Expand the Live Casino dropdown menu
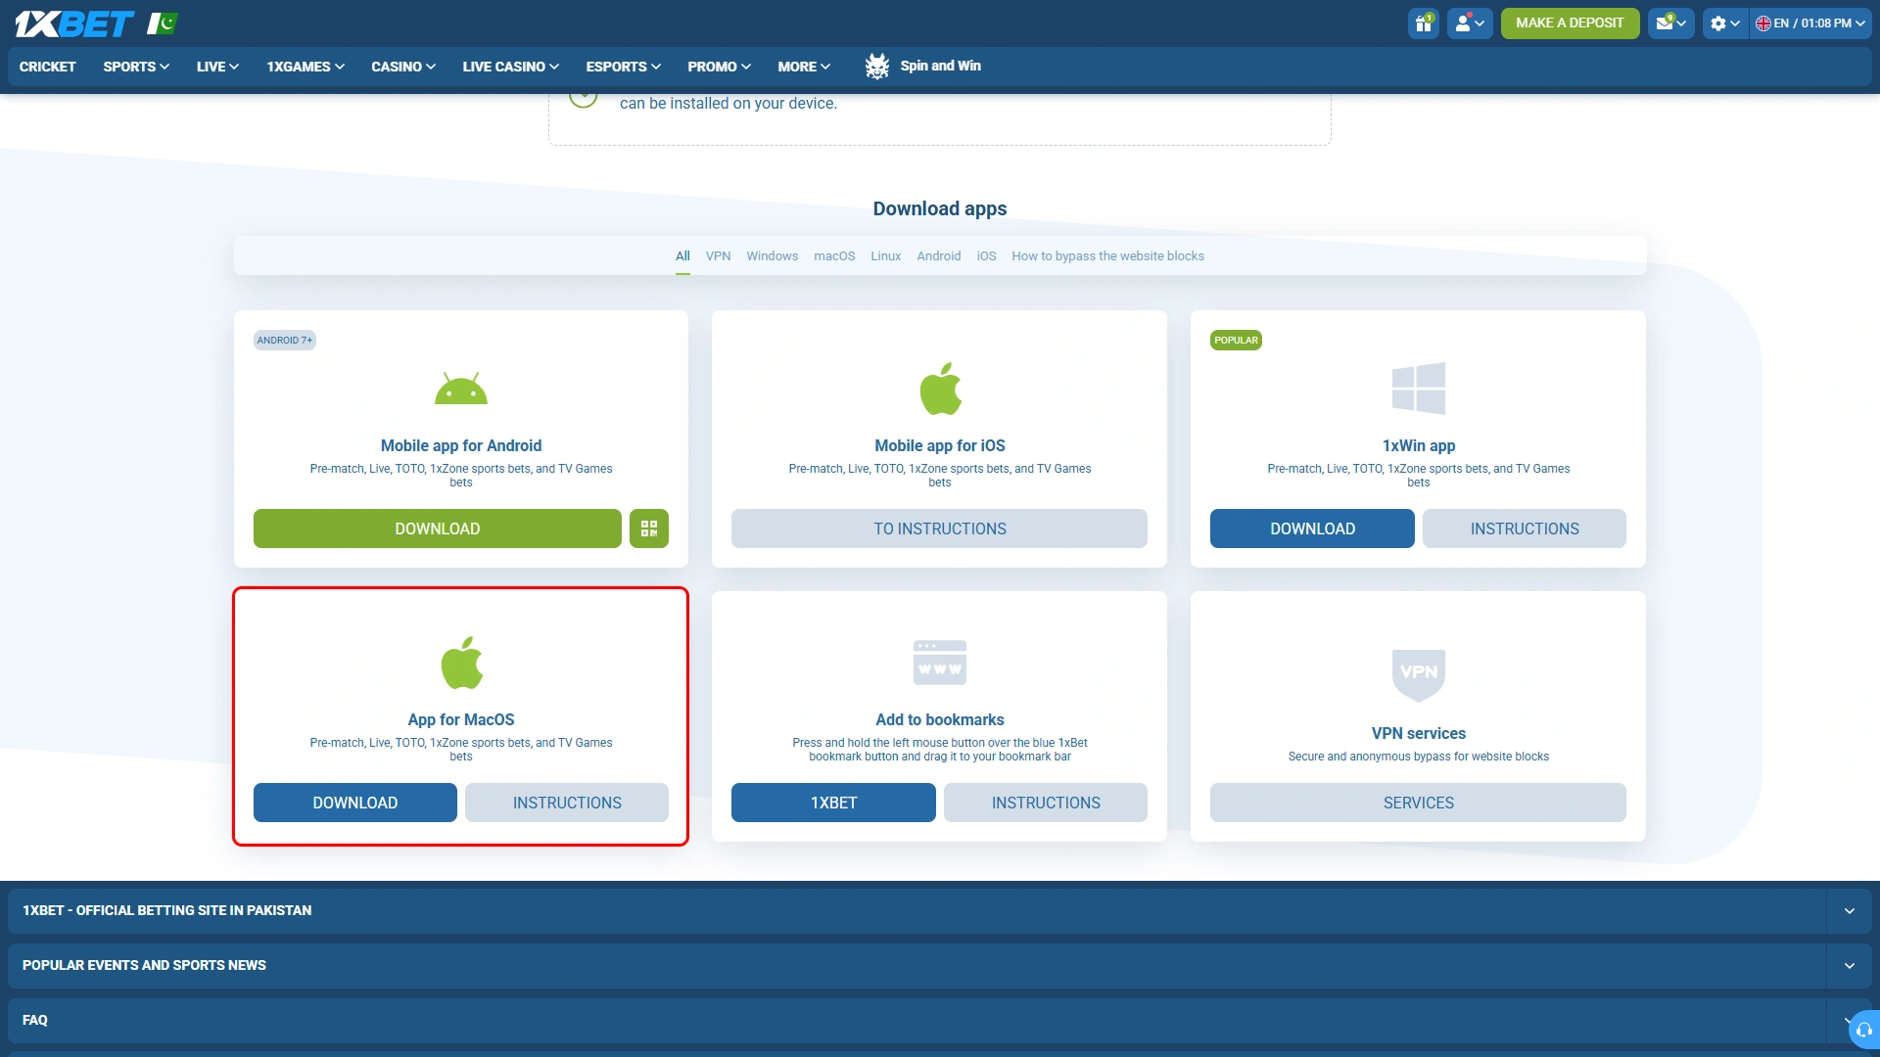Viewport: 1880px width, 1057px height. point(511,67)
